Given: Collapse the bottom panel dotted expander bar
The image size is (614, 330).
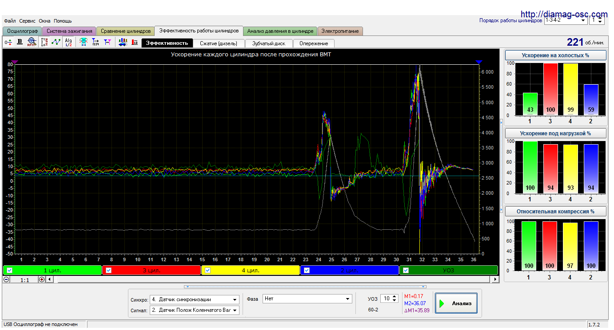Looking at the screenshot, I should [x=305, y=287].
